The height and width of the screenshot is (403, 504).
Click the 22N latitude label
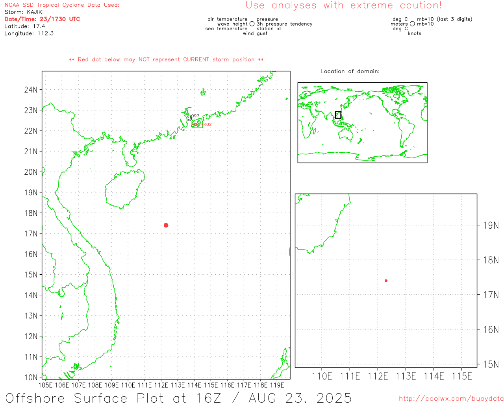pyautogui.click(x=31, y=131)
